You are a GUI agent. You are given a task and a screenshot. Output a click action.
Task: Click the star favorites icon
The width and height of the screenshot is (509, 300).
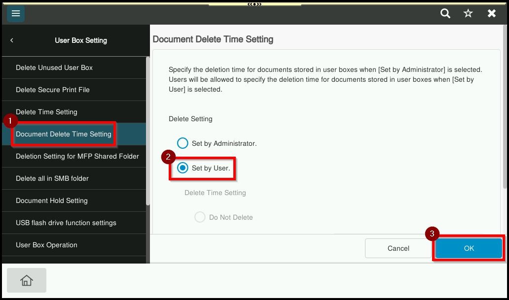(468, 13)
